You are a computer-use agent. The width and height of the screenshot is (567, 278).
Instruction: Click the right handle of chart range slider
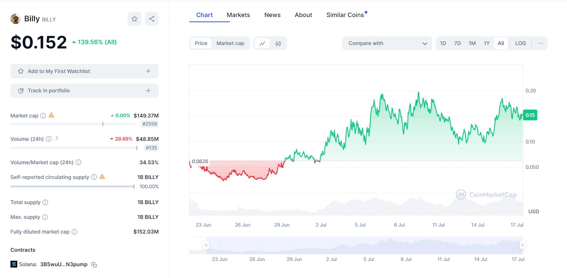coord(522,245)
